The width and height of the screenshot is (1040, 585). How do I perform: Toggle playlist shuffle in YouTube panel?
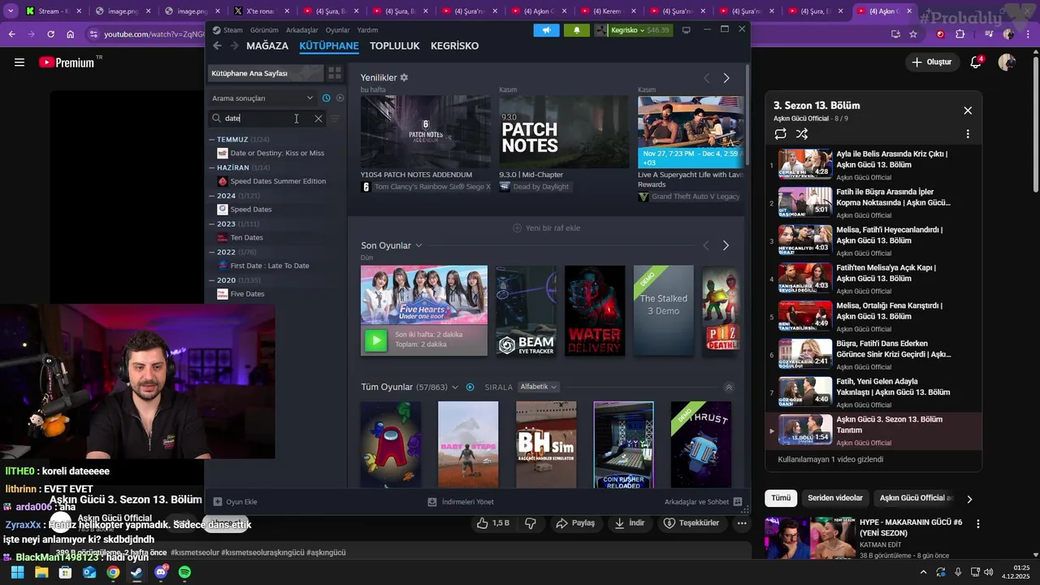pyautogui.click(x=802, y=134)
